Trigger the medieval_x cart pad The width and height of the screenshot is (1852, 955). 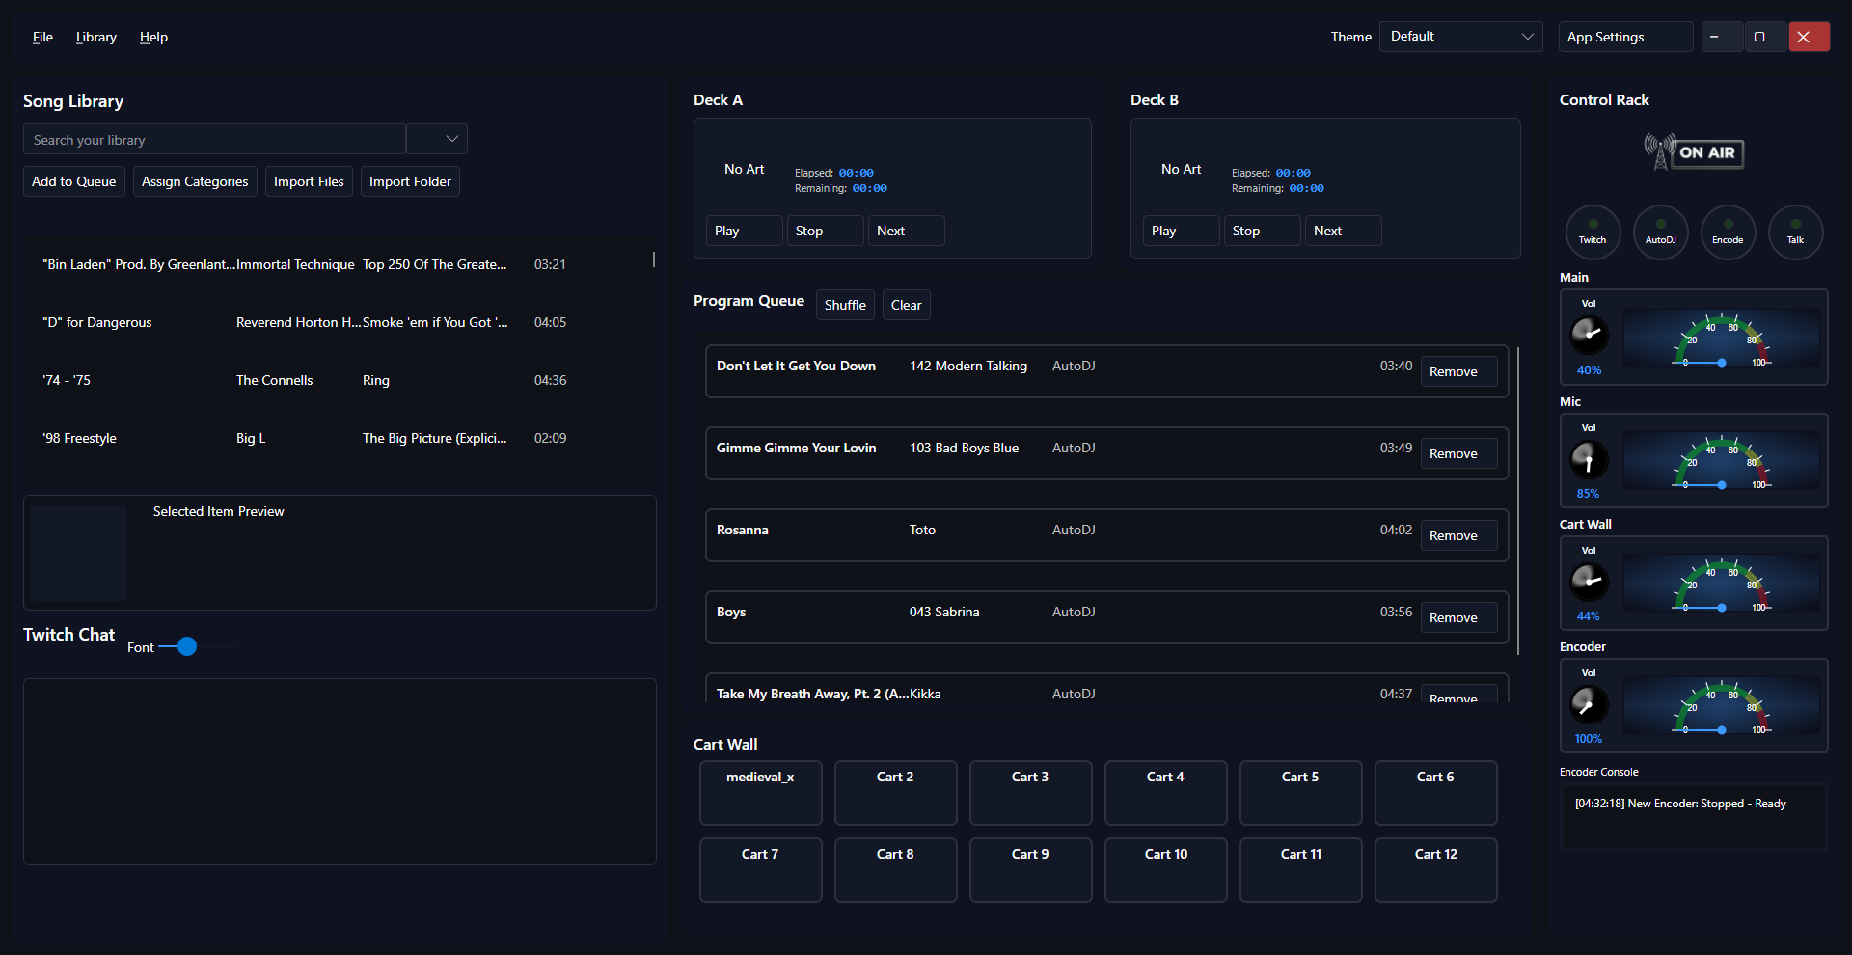point(760,792)
